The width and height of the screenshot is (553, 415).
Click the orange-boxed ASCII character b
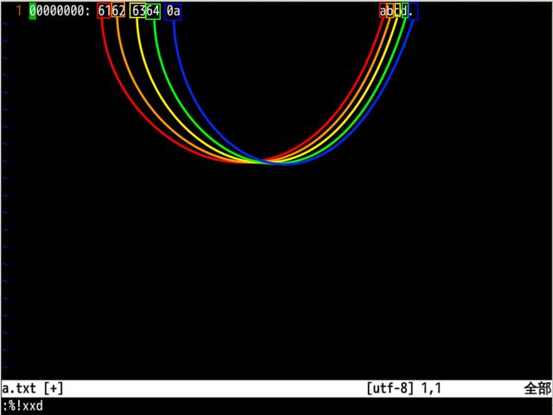pyautogui.click(x=390, y=10)
